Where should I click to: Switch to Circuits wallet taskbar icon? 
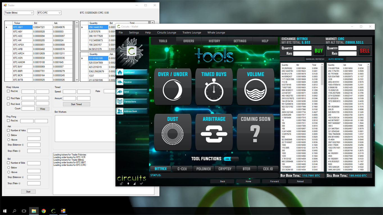[x=53, y=211]
